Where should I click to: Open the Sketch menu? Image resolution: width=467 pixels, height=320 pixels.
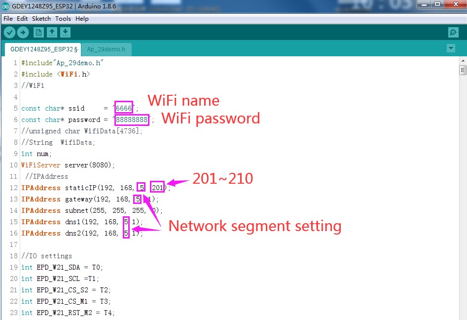pos(41,18)
